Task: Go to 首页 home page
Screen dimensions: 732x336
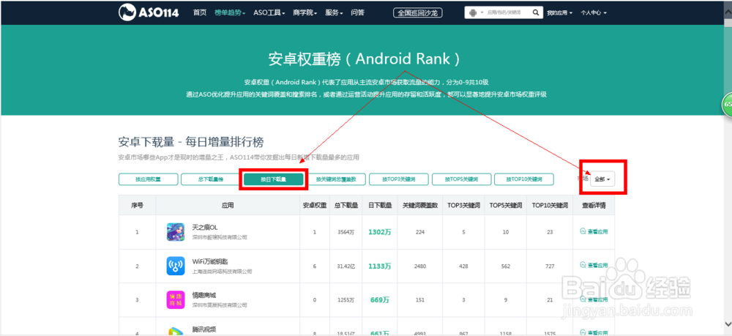Action: [x=200, y=12]
